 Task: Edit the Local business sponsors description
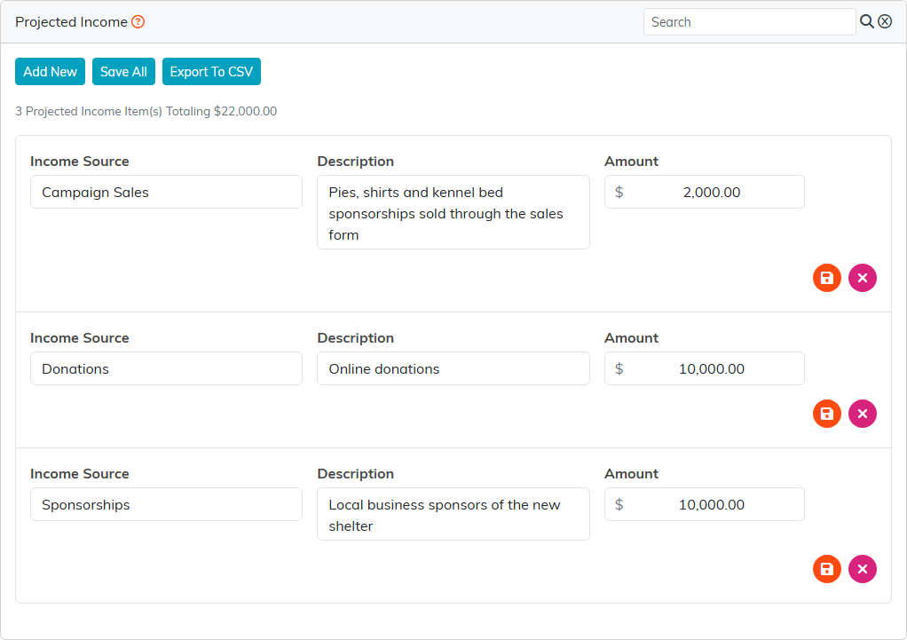(453, 515)
